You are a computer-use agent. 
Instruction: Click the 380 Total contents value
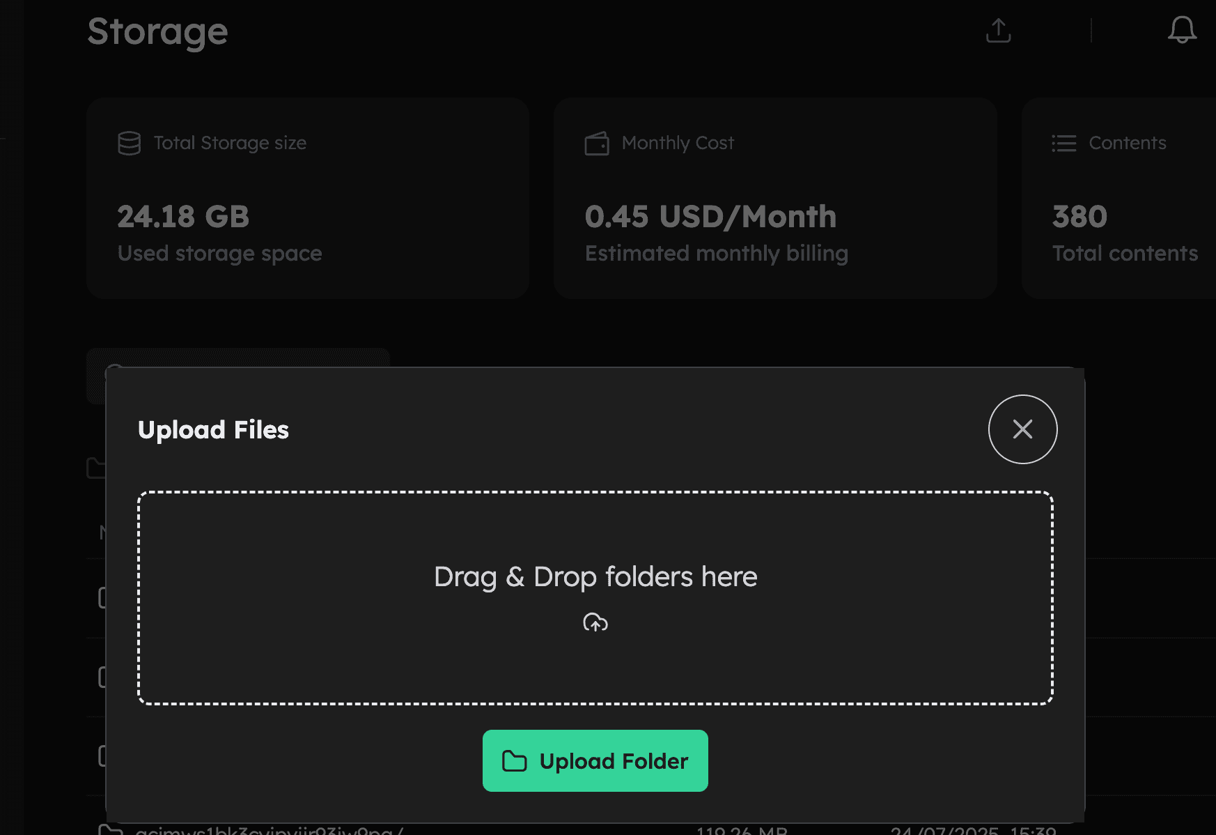click(1079, 217)
